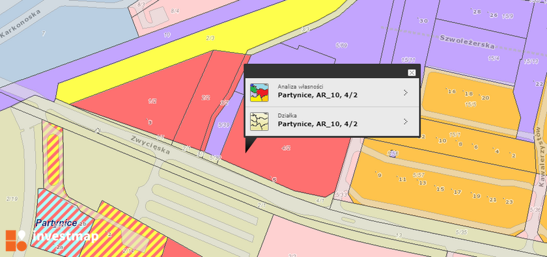The width and height of the screenshot is (547, 257).
Task: Click the Działka parcel outline icon
Action: pos(259,122)
